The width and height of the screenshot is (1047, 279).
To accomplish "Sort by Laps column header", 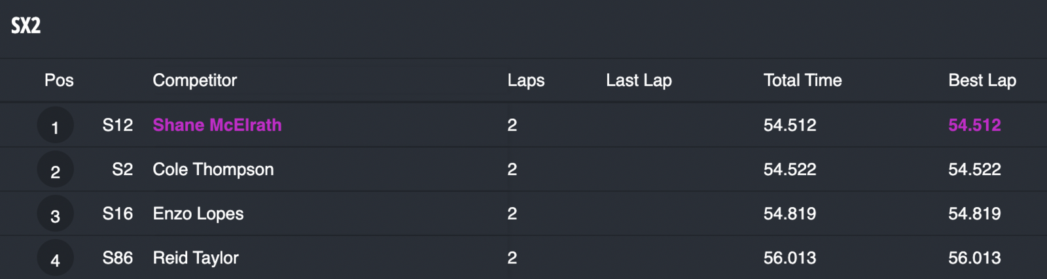I will [x=525, y=80].
